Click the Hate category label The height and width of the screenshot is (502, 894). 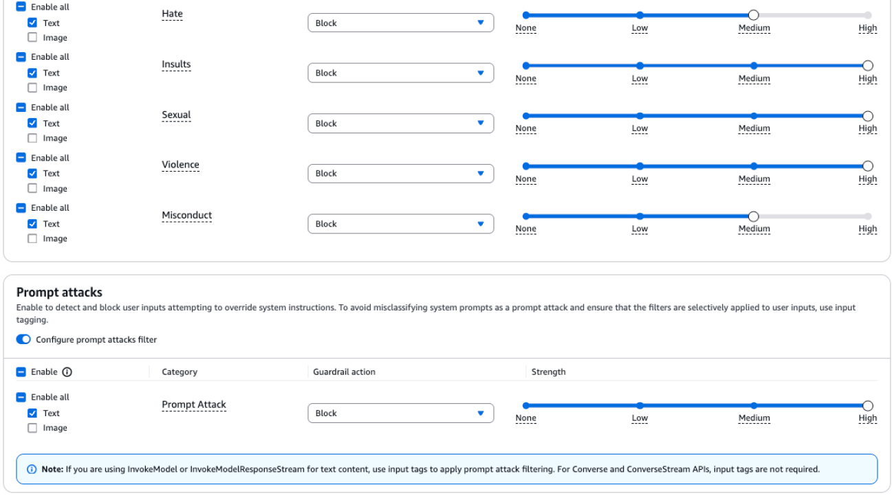[x=173, y=14]
